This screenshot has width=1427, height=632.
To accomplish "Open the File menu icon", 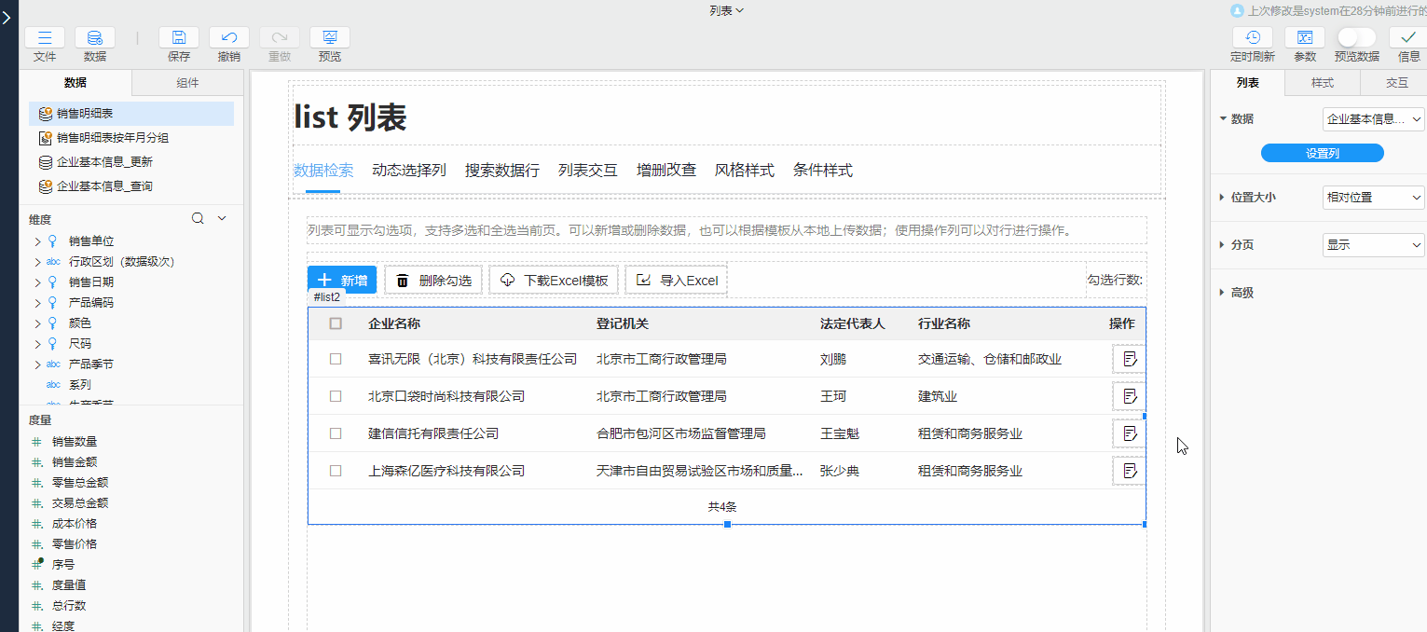I will tap(45, 38).
